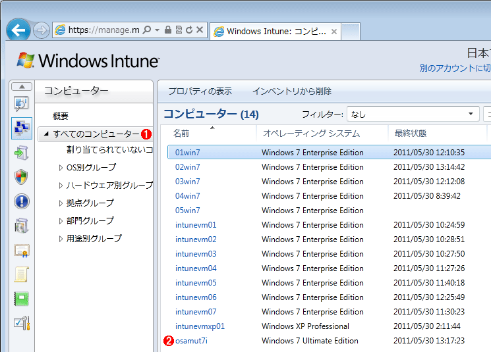Image resolution: width=491 pixels, height=352 pixels.
Task: Sort by the 名前 column header
Action: (x=181, y=134)
